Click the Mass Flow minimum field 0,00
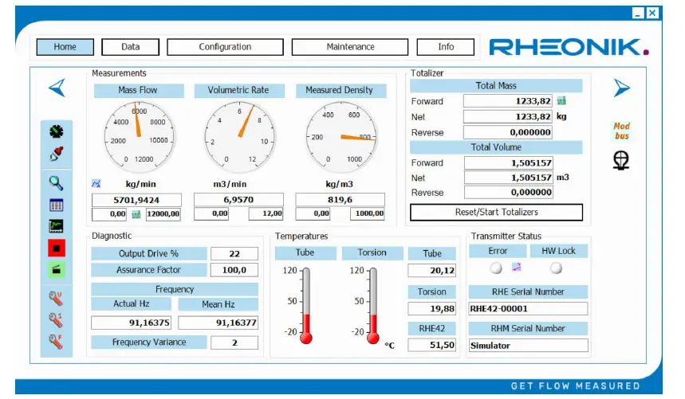 (x=109, y=214)
